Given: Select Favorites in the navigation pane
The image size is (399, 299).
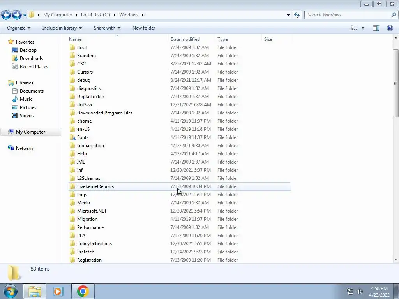Looking at the screenshot, I should tap(25, 42).
